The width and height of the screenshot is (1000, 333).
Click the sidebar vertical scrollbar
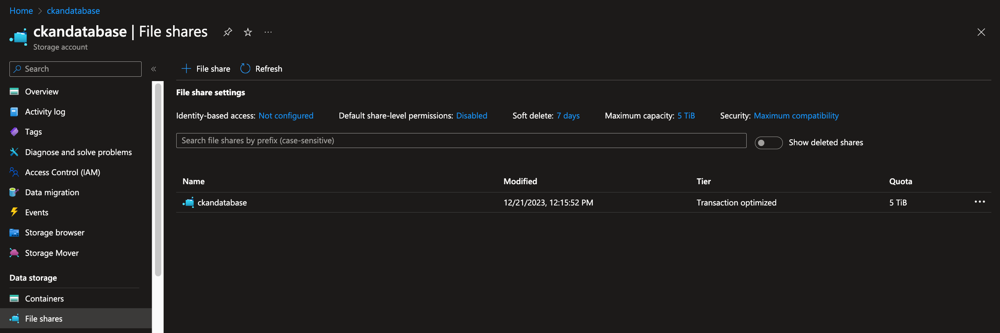click(158, 179)
